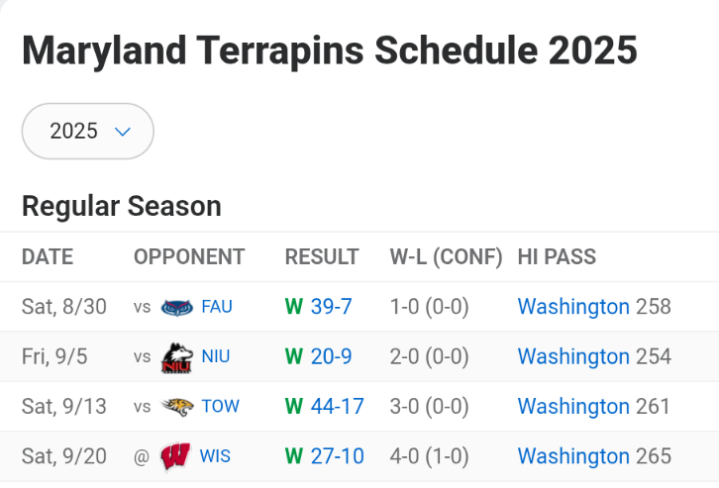Click the chevron arrow in year selector
This screenshot has height=488, width=719.
(x=123, y=131)
